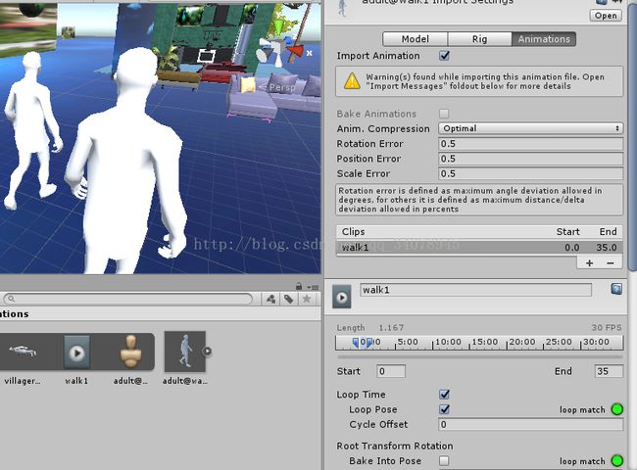The height and width of the screenshot is (470, 637).
Task: Select the walk1 clip row
Action: point(479,247)
